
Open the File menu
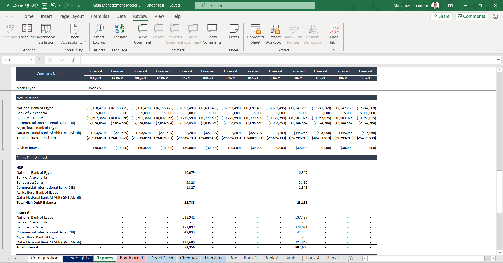click(x=9, y=16)
